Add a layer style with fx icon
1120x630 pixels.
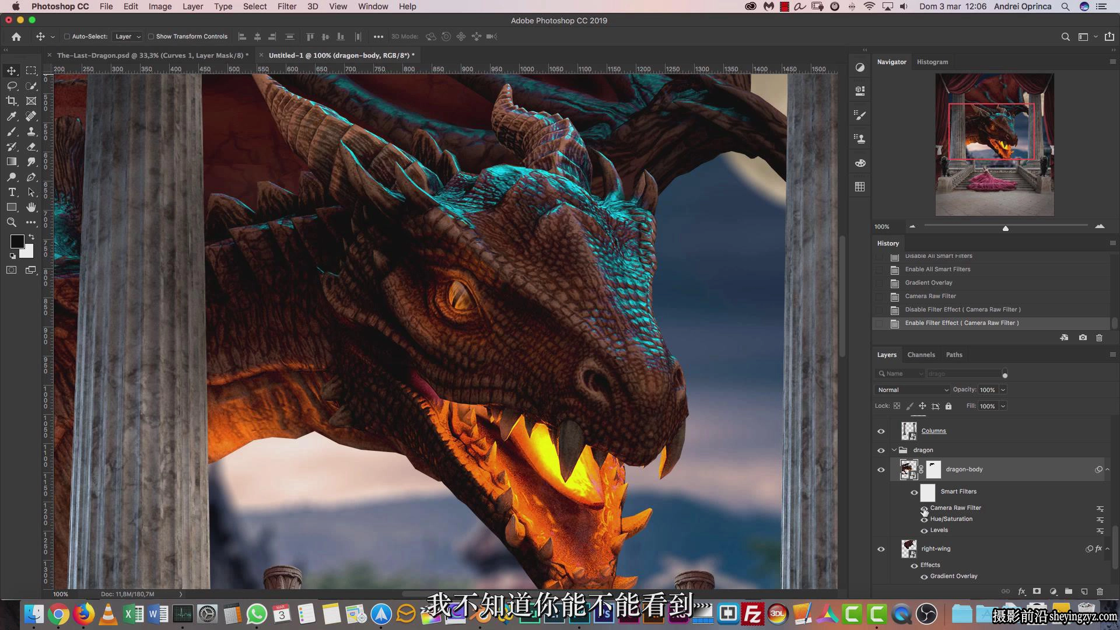1021,591
